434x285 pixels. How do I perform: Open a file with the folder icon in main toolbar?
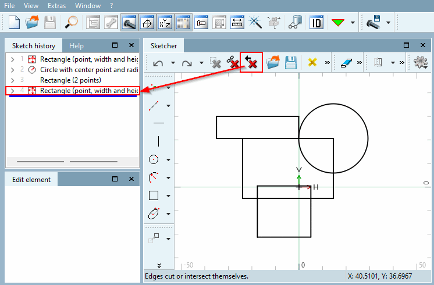point(32,23)
